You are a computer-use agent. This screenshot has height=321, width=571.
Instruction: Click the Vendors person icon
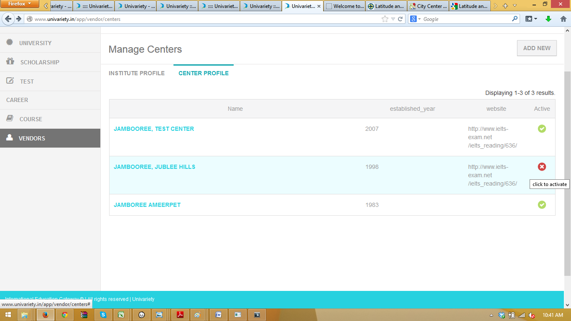click(x=10, y=138)
